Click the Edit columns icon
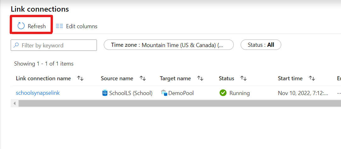This screenshot has height=149, width=341. [x=59, y=26]
